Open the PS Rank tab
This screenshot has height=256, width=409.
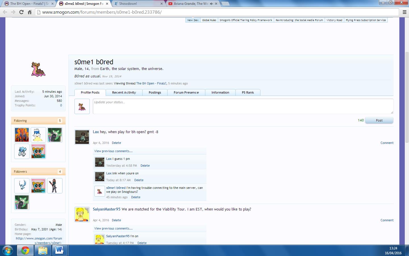click(248, 92)
